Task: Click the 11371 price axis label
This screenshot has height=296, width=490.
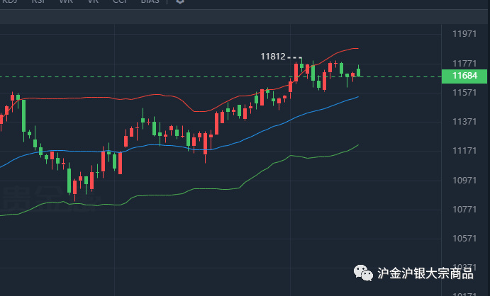Action: (x=464, y=122)
